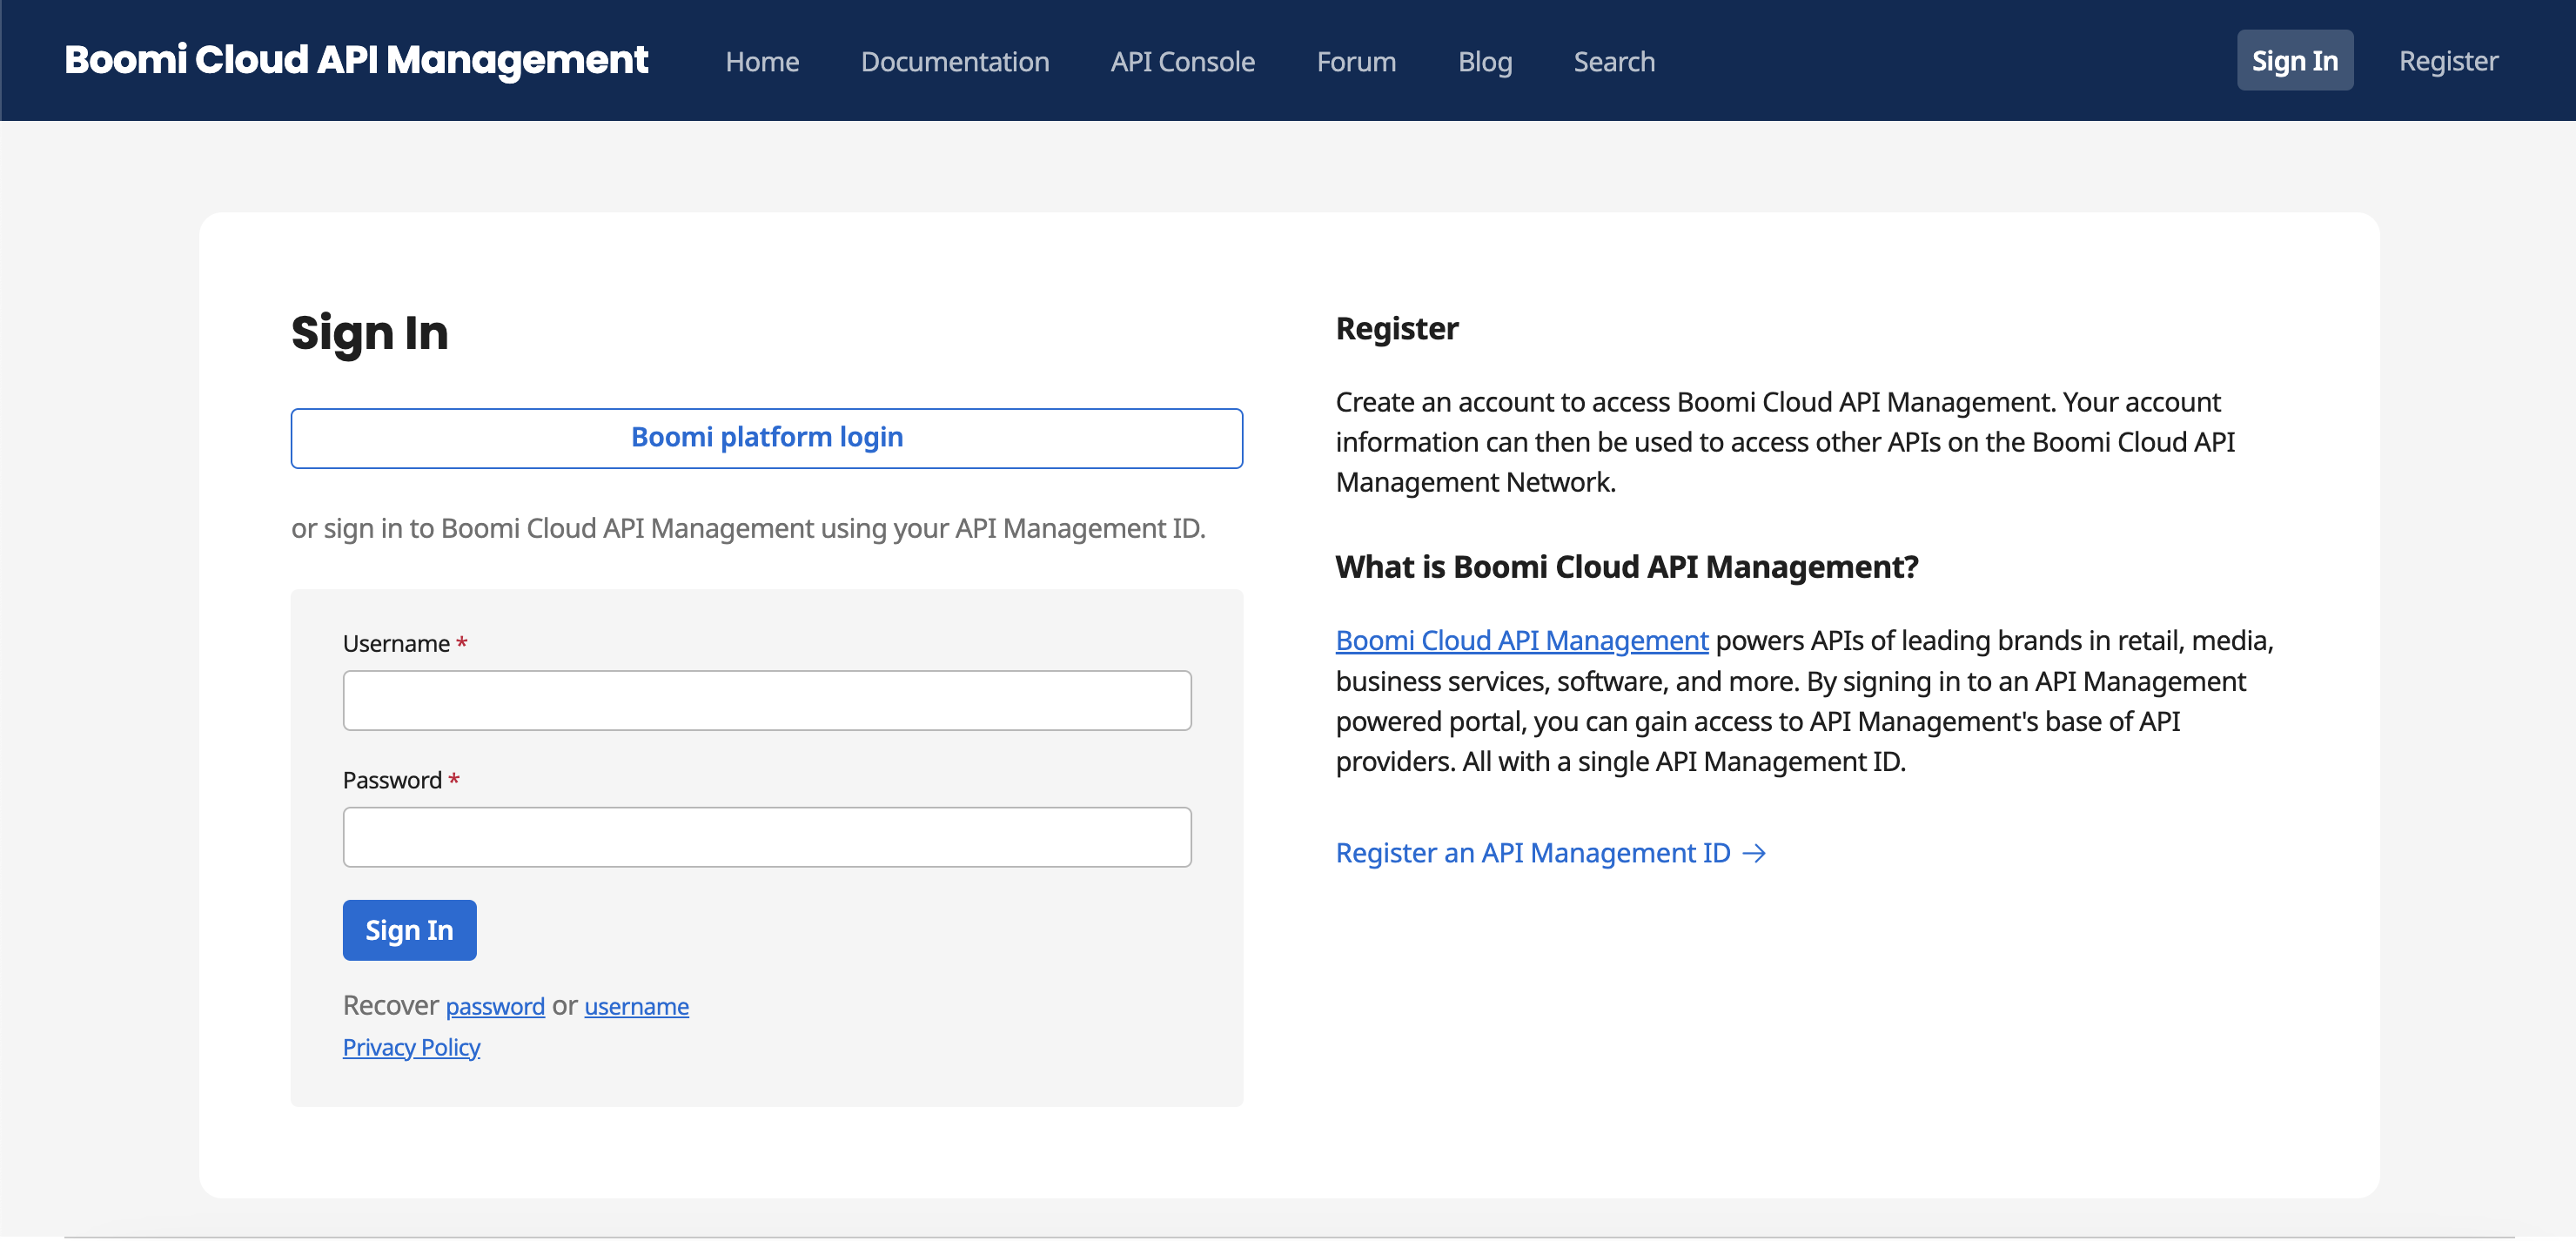Click the Boomi Cloud API Management logo

(356, 60)
